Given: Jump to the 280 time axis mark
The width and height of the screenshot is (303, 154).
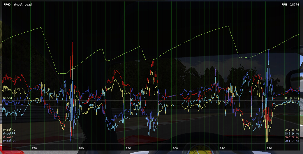Looking at the screenshot, I should point(81,148).
